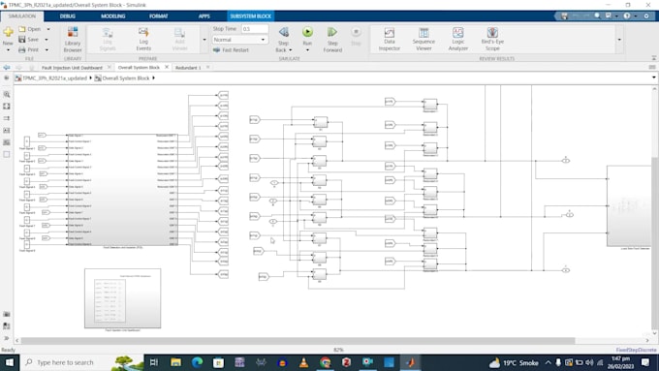Image resolution: width=659 pixels, height=371 pixels.
Task: Open Bird's-Eye Scope
Action: 492,40
